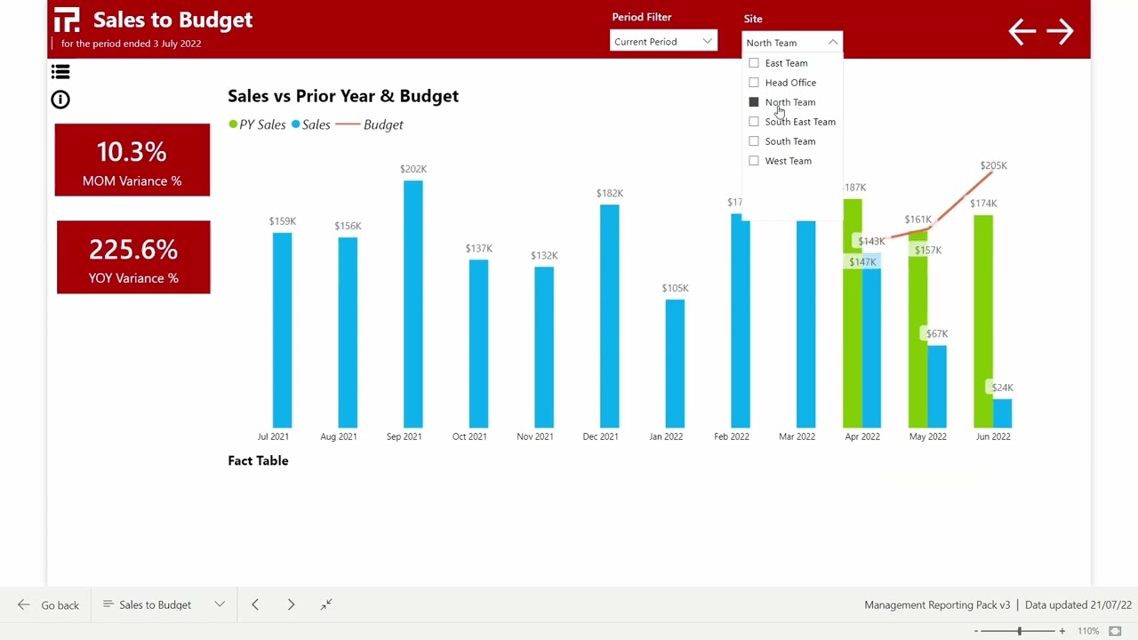The height and width of the screenshot is (640, 1138).
Task: Click the Sep 2021 sales bar
Action: (x=413, y=304)
